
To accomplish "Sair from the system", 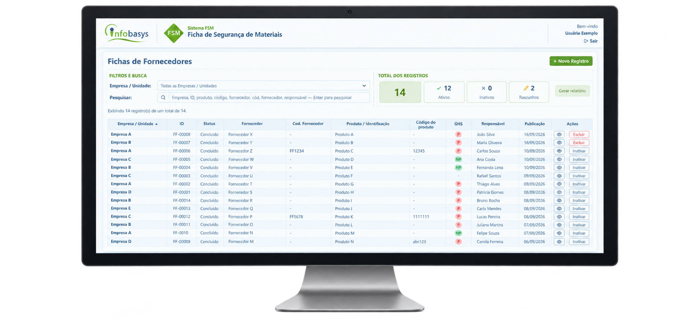I will (591, 41).
